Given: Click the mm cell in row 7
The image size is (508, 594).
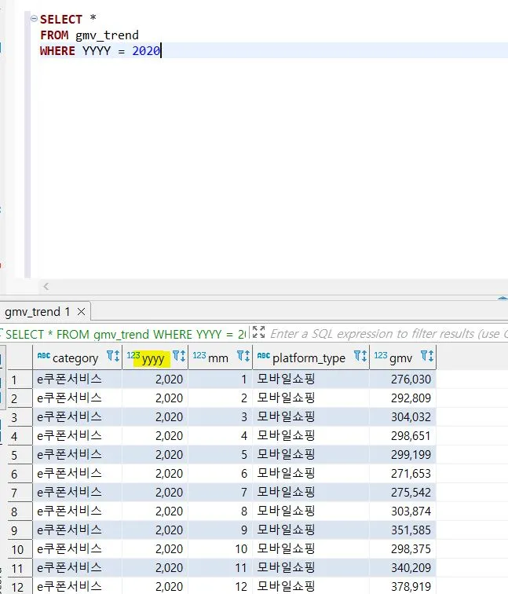Looking at the screenshot, I should pos(221,493).
